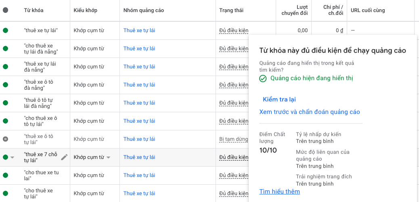This screenshot has height=202, width=419.
Task: Open "Xem trước và chẩn đoán quảng cáo" link
Action: coord(309,112)
